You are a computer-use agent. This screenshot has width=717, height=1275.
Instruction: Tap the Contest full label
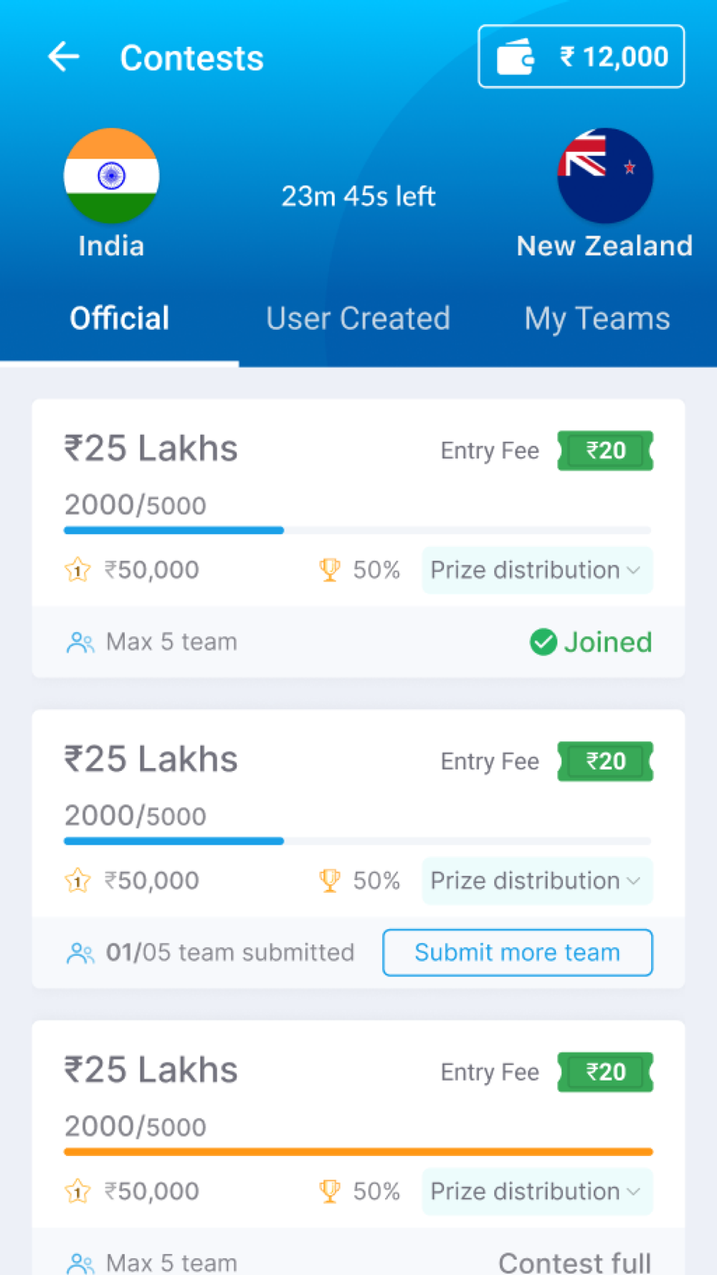coord(575,1262)
